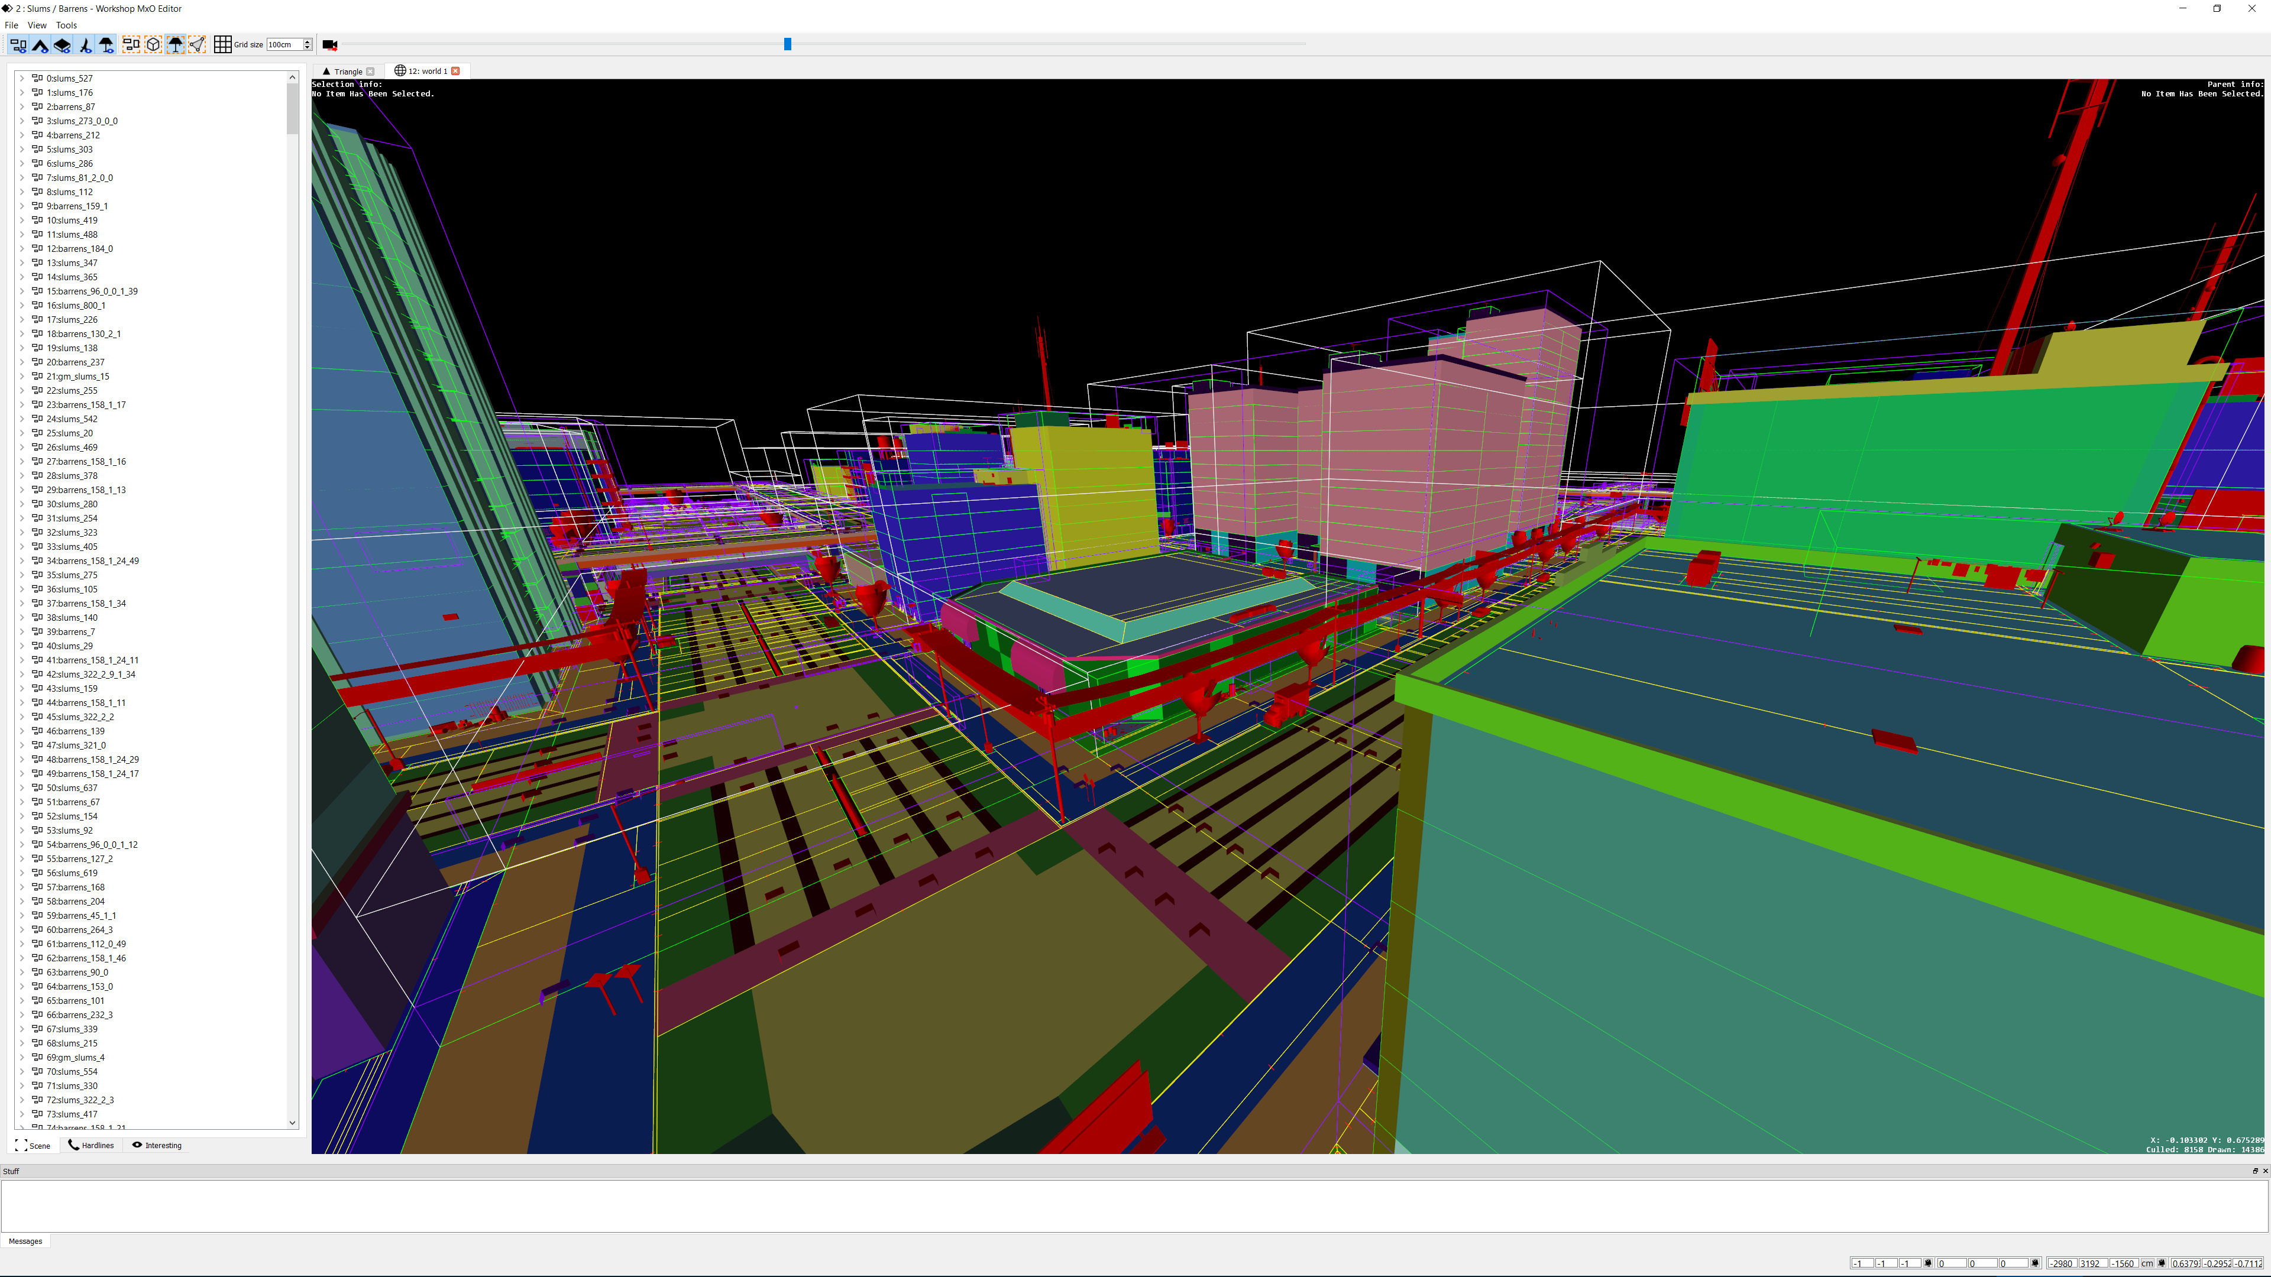The height and width of the screenshot is (1277, 2271).
Task: Toggle terrain visibility (mountain with eye icon)
Action: pos(41,45)
